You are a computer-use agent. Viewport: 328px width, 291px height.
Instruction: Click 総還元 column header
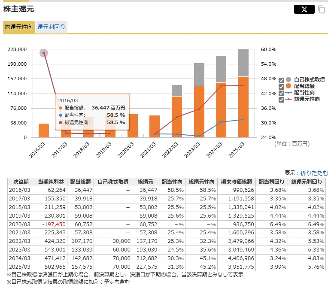146,182
